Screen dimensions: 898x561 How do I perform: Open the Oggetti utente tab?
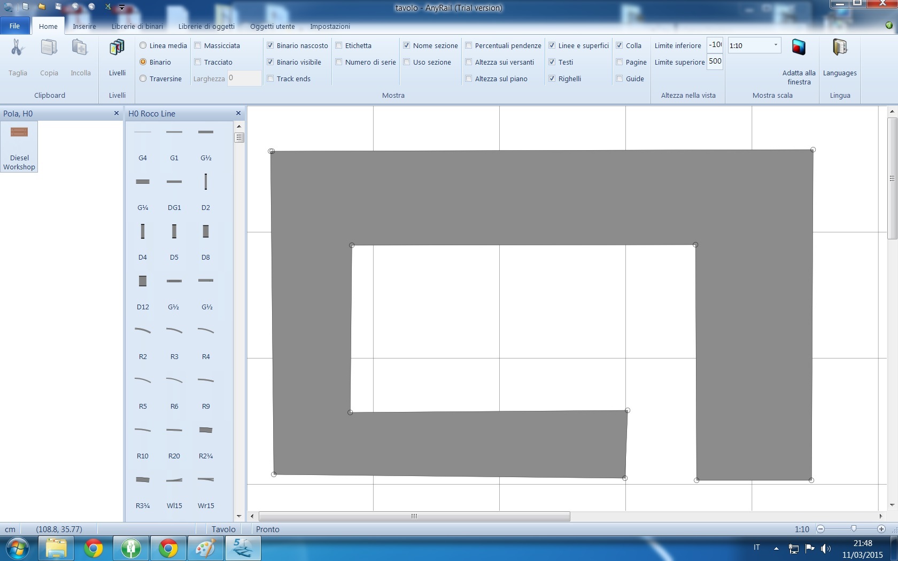coord(273,26)
